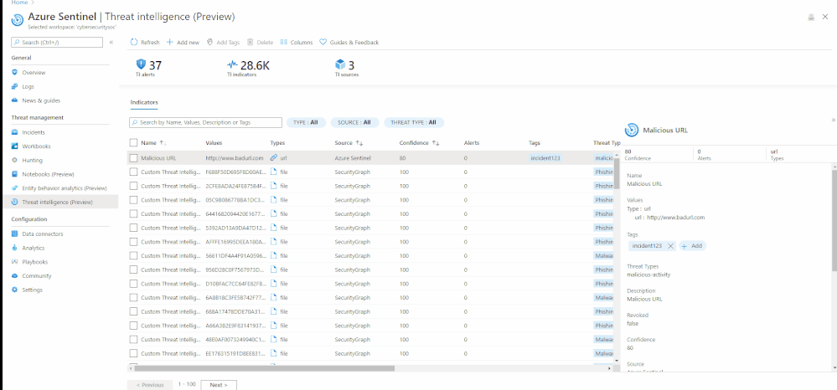Viewport: 837px width, 390px height.
Task: Open the SOURCE filter dropdown
Action: point(354,123)
